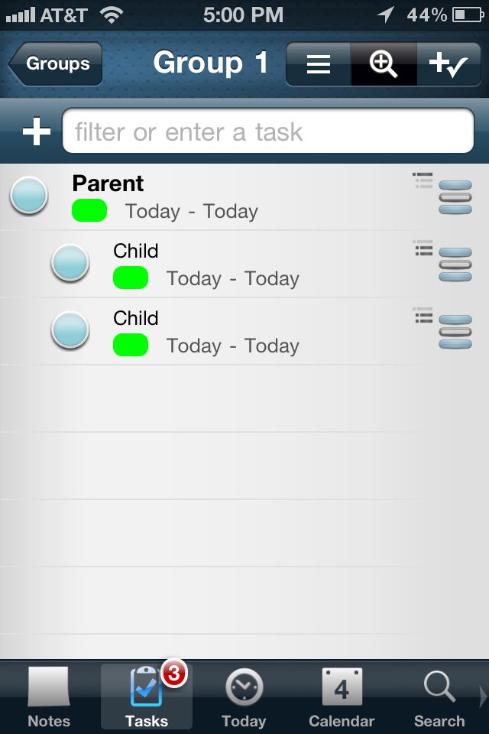Tap the green color tag on Parent task
The height and width of the screenshot is (734, 489).
click(89, 210)
